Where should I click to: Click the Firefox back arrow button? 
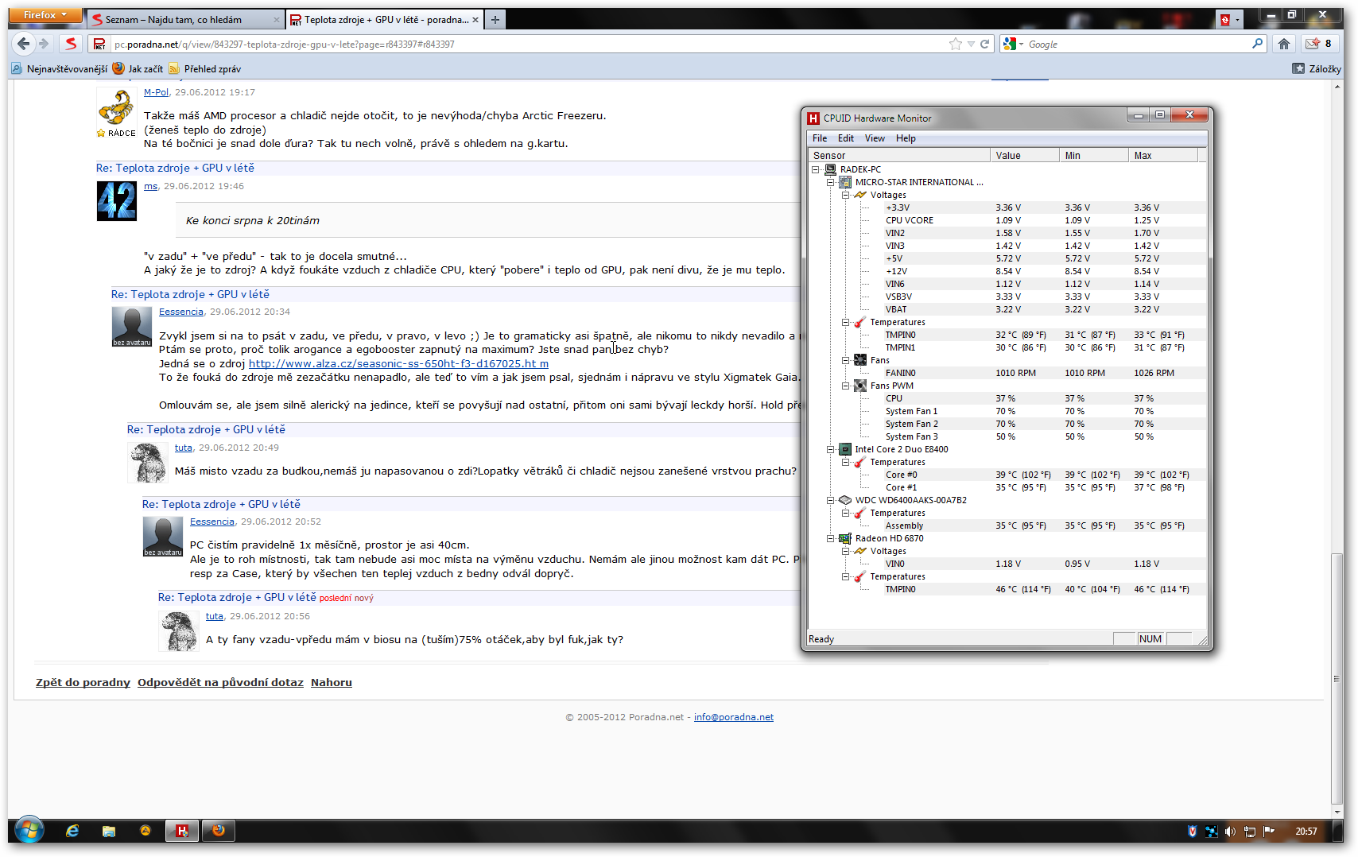coord(24,44)
